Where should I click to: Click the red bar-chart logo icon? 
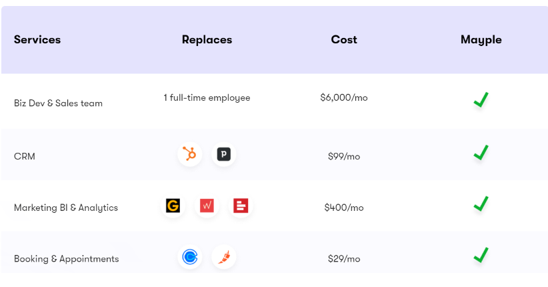point(241,206)
